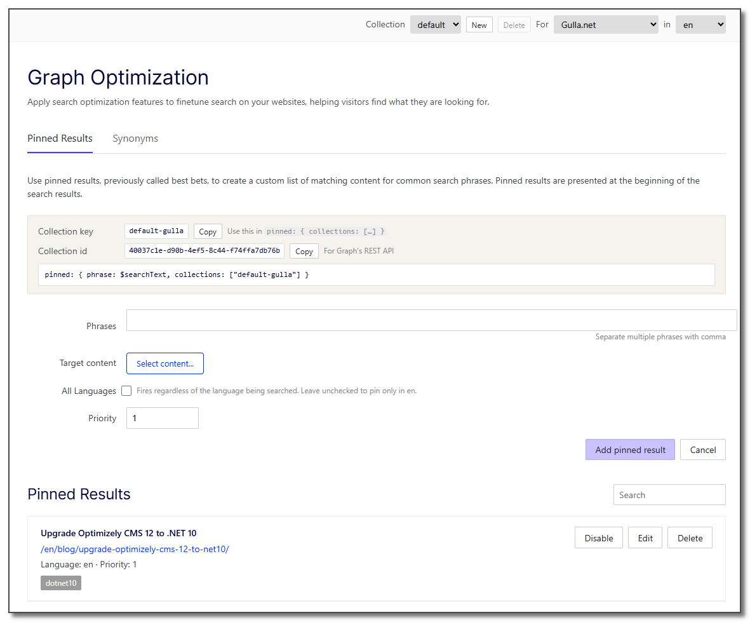750x622 pixels.
Task: Click the 'pinned: { collections: […] }' hint code
Action: [325, 231]
